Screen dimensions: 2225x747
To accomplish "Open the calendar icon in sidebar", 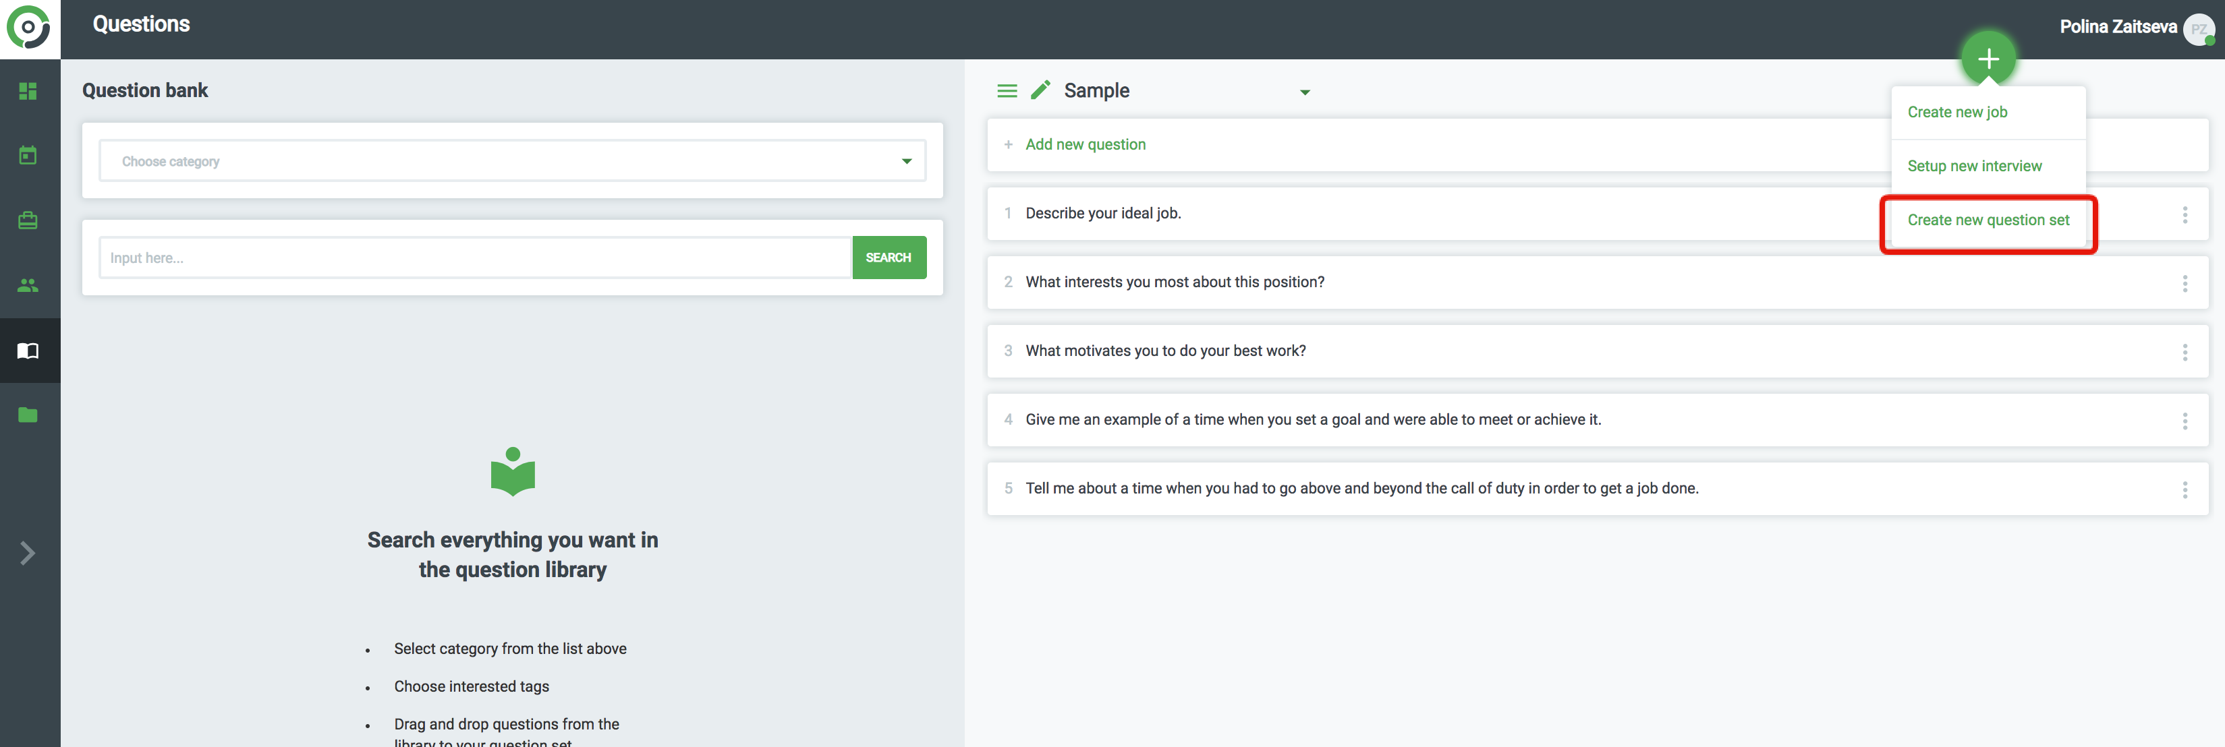I will [28, 156].
